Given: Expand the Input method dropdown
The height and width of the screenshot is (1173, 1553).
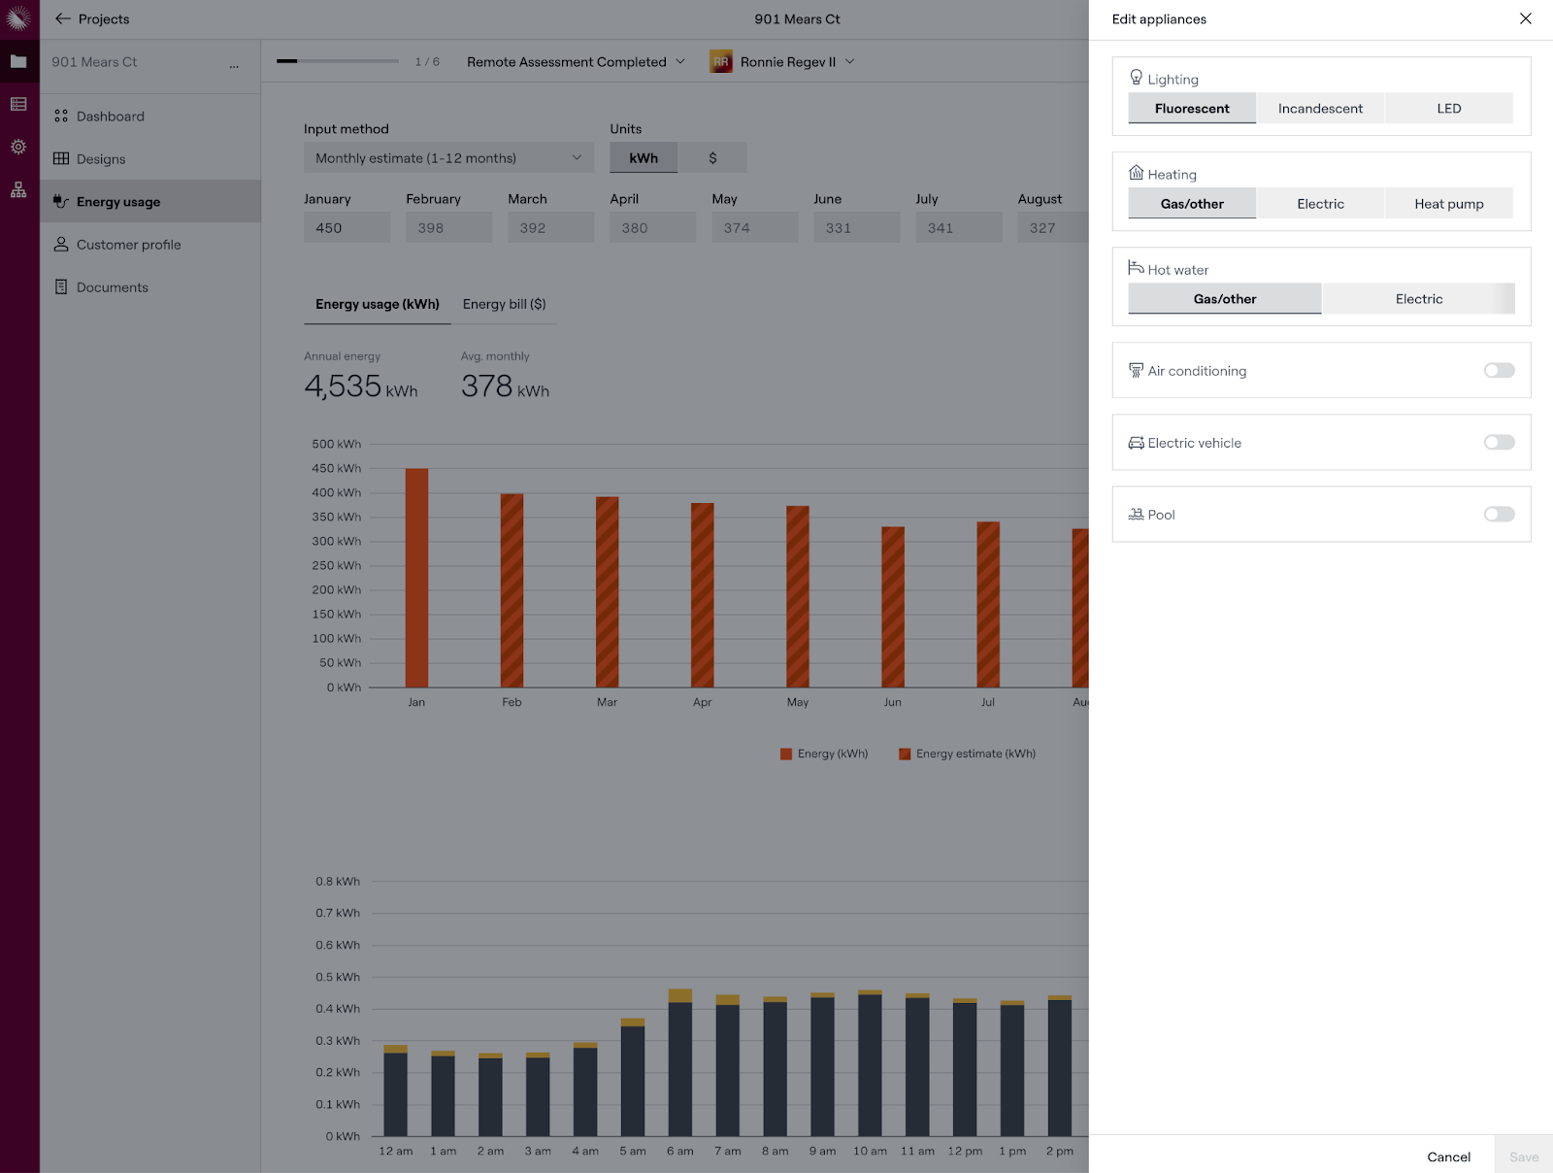Looking at the screenshot, I should tap(448, 158).
